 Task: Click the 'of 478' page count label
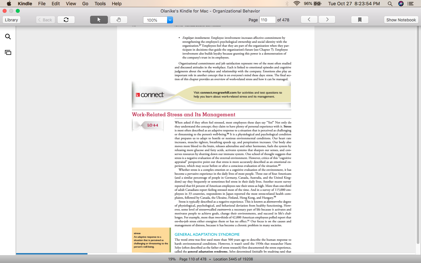click(x=283, y=20)
